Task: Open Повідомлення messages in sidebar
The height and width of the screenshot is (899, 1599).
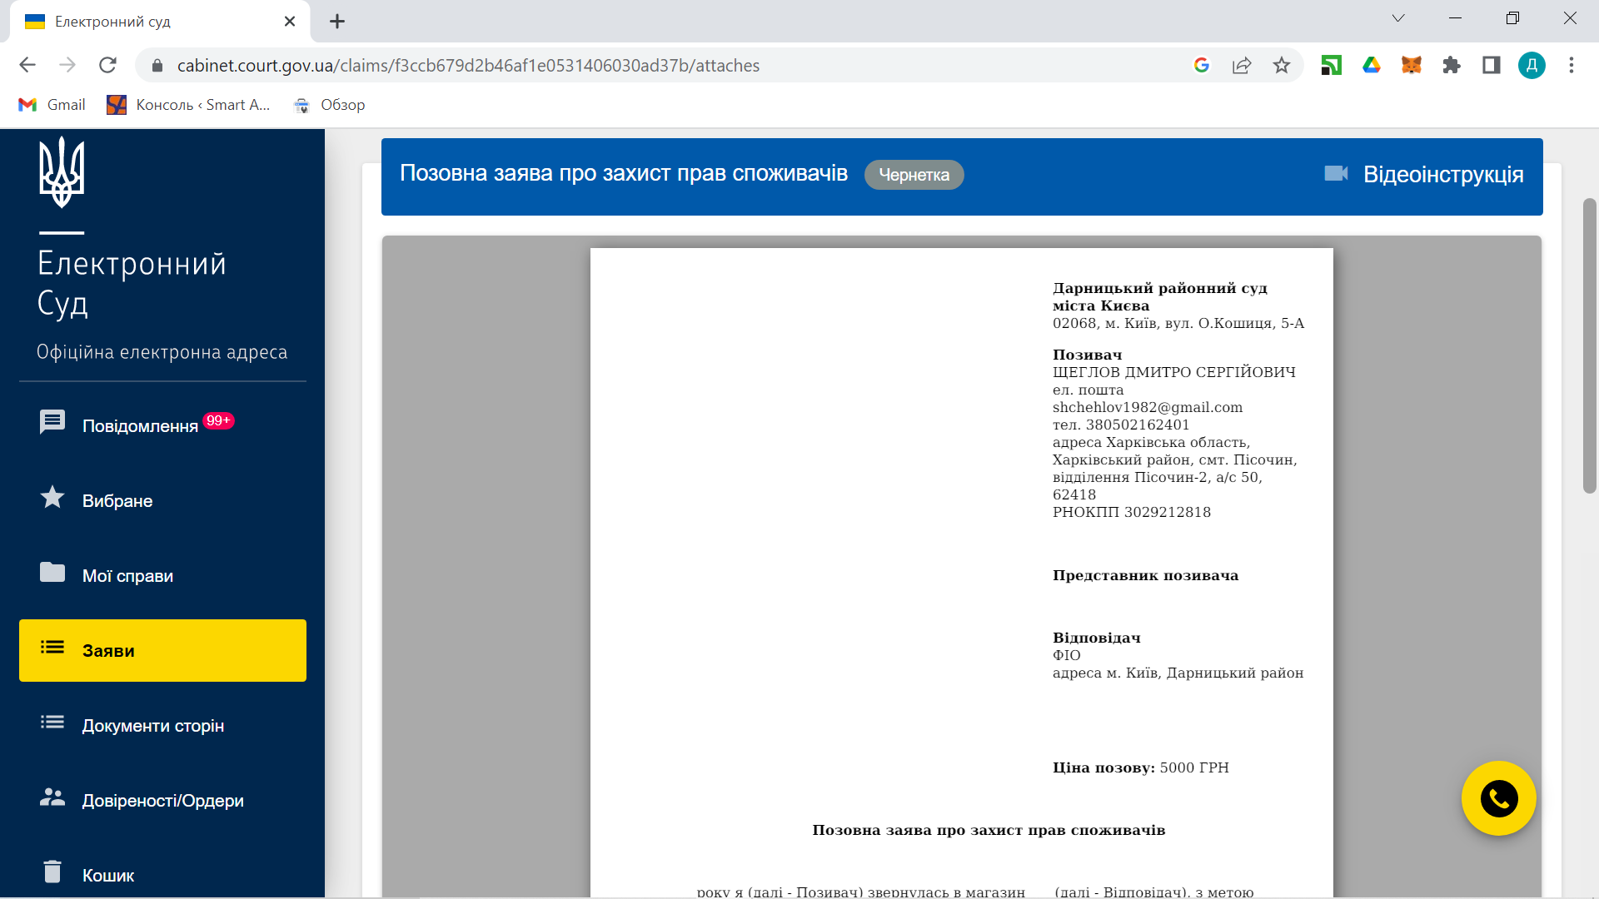Action: (139, 425)
